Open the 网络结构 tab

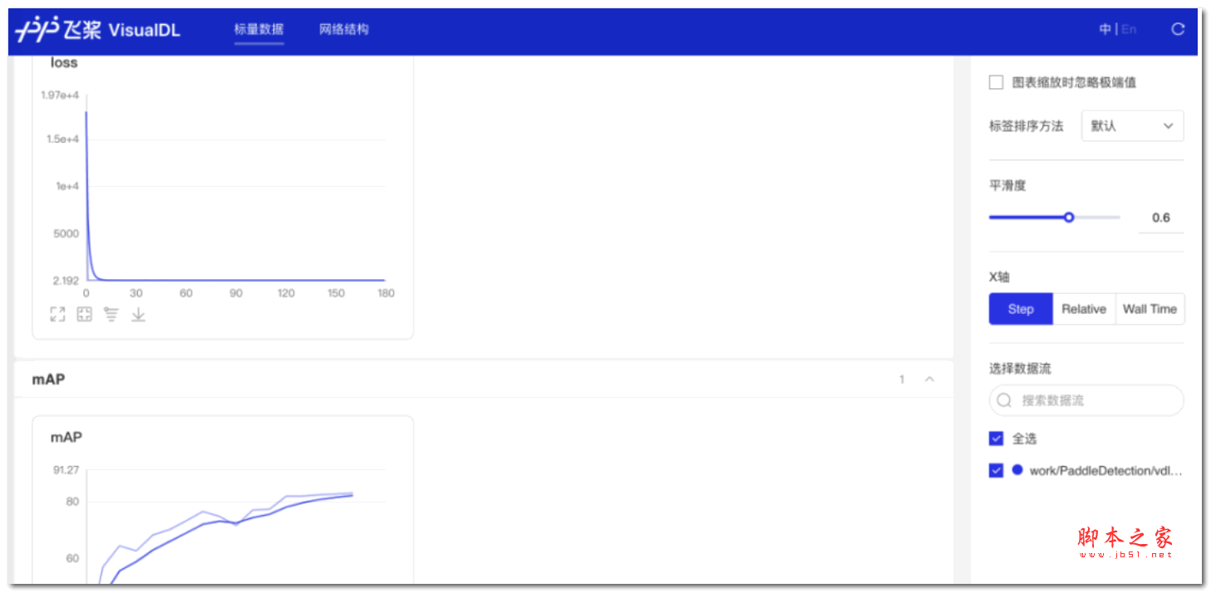click(x=344, y=29)
